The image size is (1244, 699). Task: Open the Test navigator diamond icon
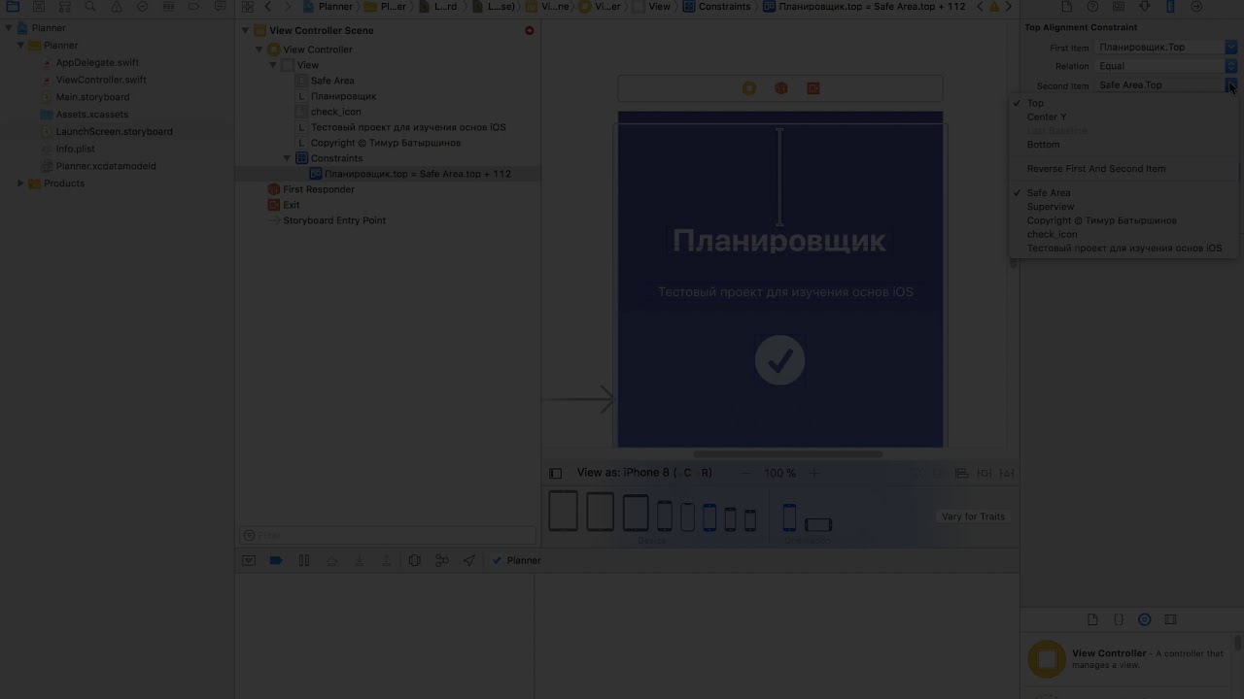[x=143, y=7]
